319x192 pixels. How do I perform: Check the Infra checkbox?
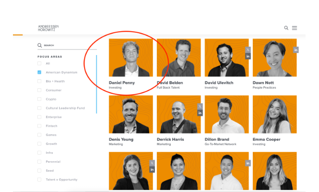click(39, 153)
